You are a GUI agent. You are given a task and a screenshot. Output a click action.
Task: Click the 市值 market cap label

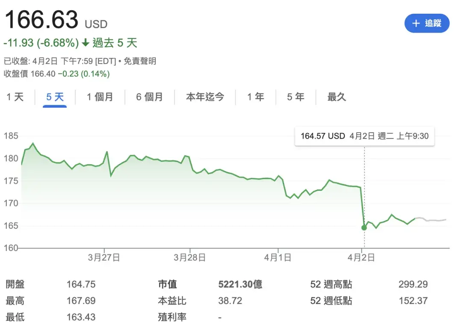coord(167,284)
